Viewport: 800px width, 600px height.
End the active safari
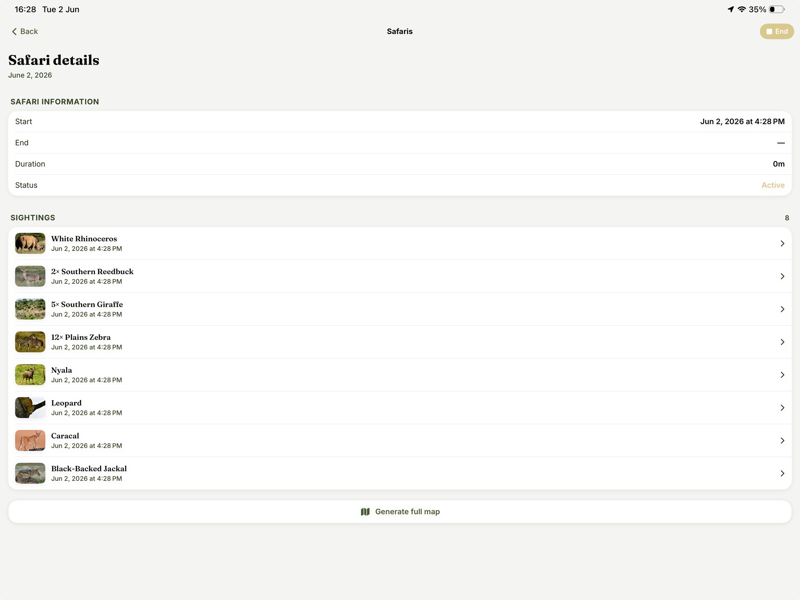(x=776, y=31)
